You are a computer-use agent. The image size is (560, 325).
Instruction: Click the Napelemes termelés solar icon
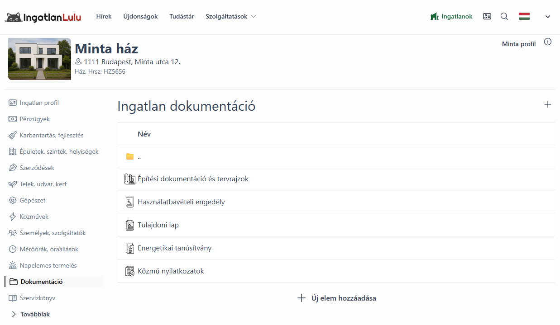[13, 265]
